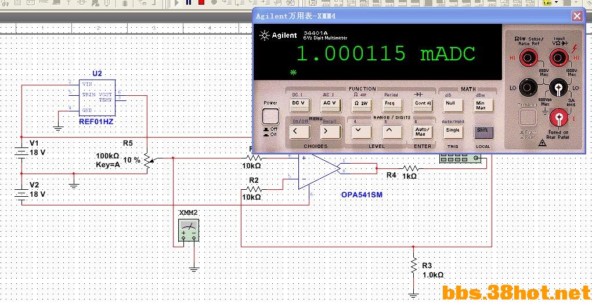
Task: Click the Single trigger button
Action: point(452,132)
